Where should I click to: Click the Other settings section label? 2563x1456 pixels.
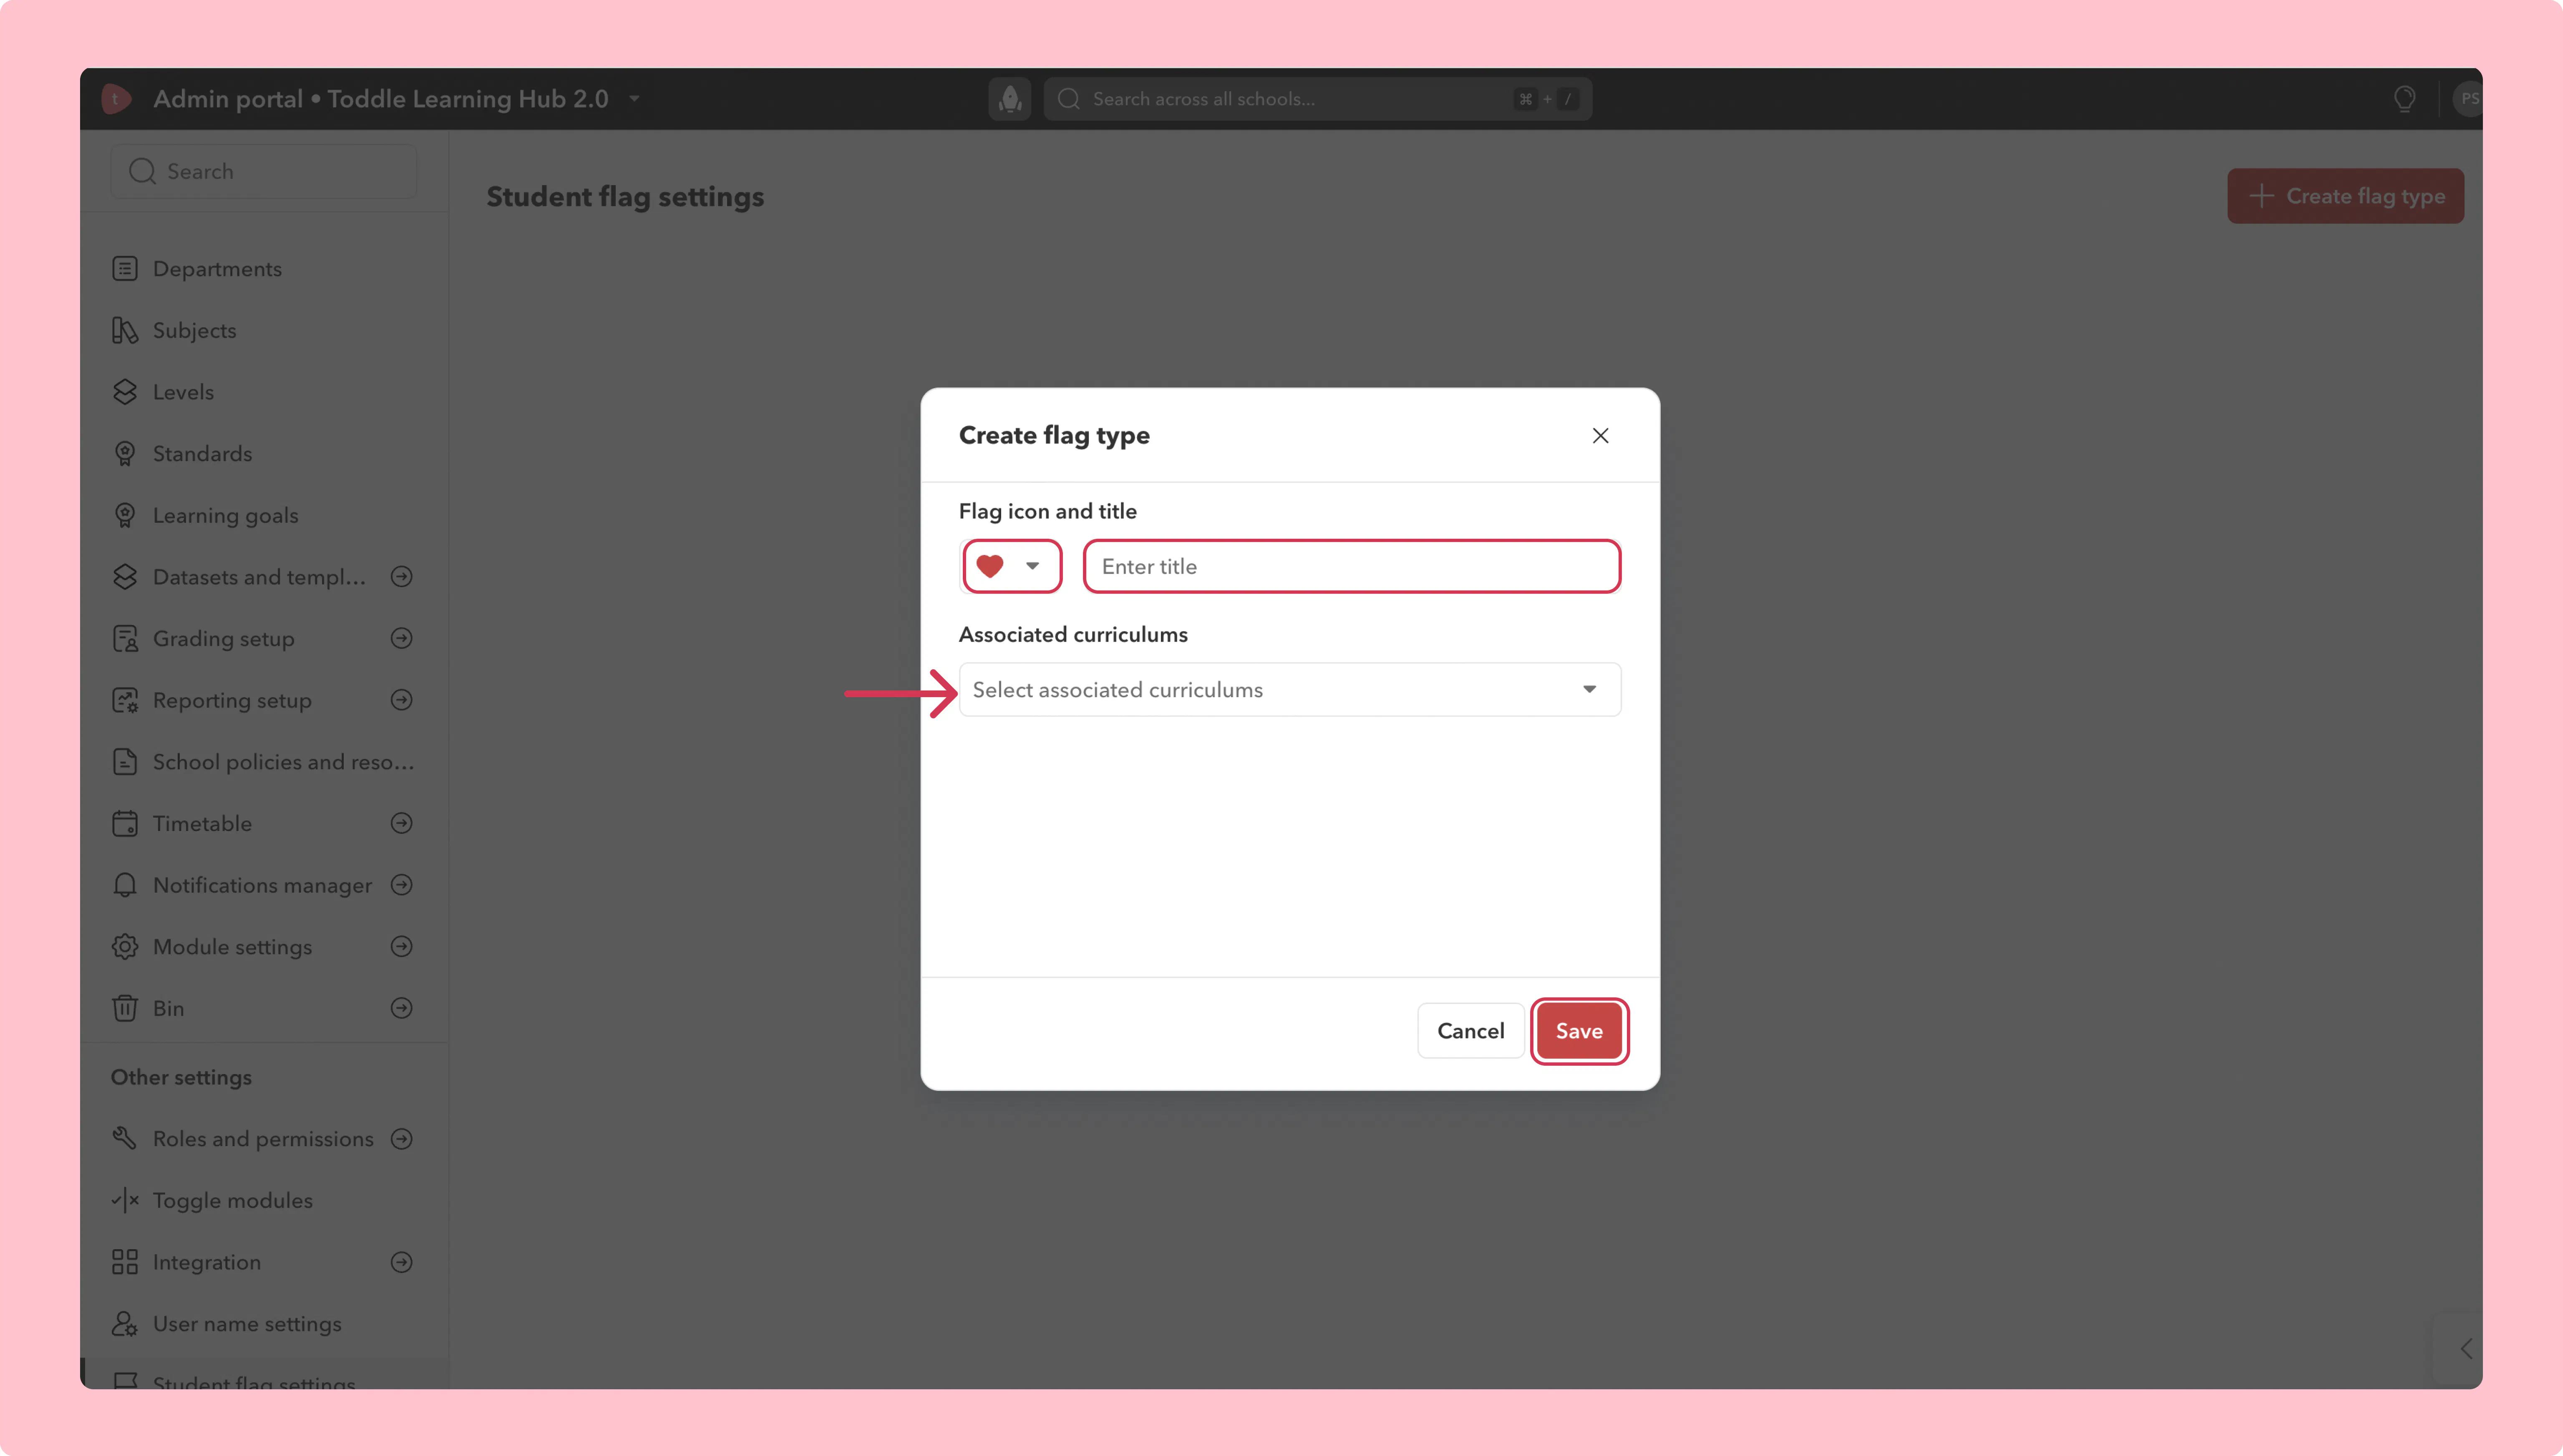coord(181,1078)
